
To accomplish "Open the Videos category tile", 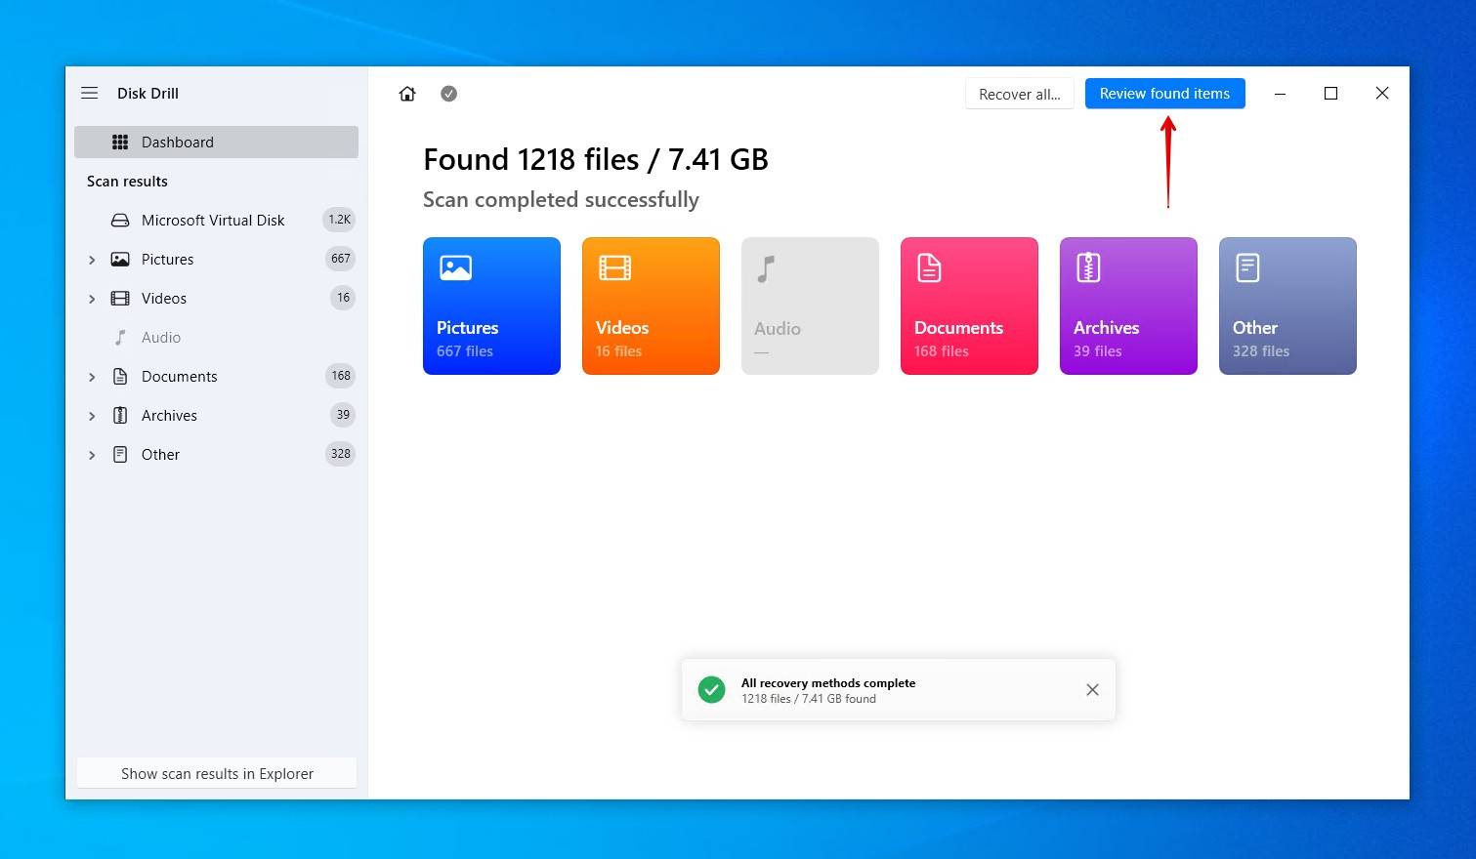I will (x=651, y=306).
